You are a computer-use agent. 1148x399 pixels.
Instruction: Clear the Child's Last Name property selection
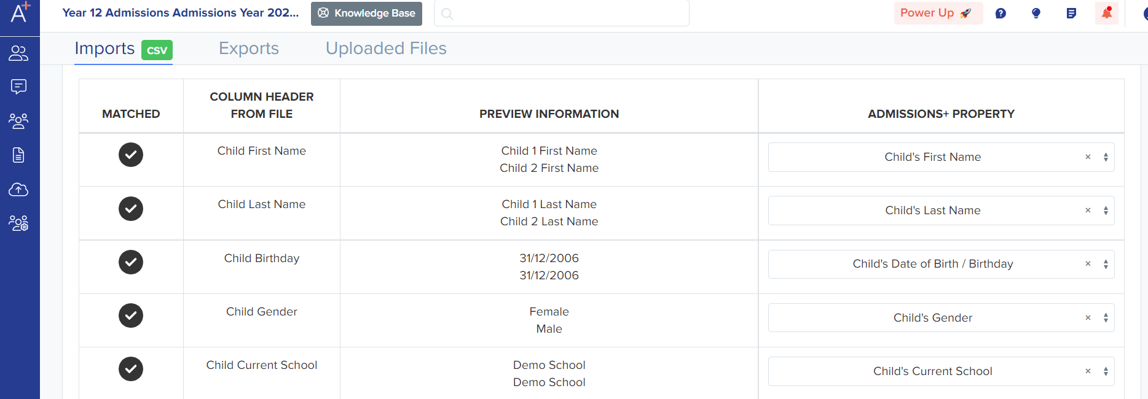coord(1088,211)
